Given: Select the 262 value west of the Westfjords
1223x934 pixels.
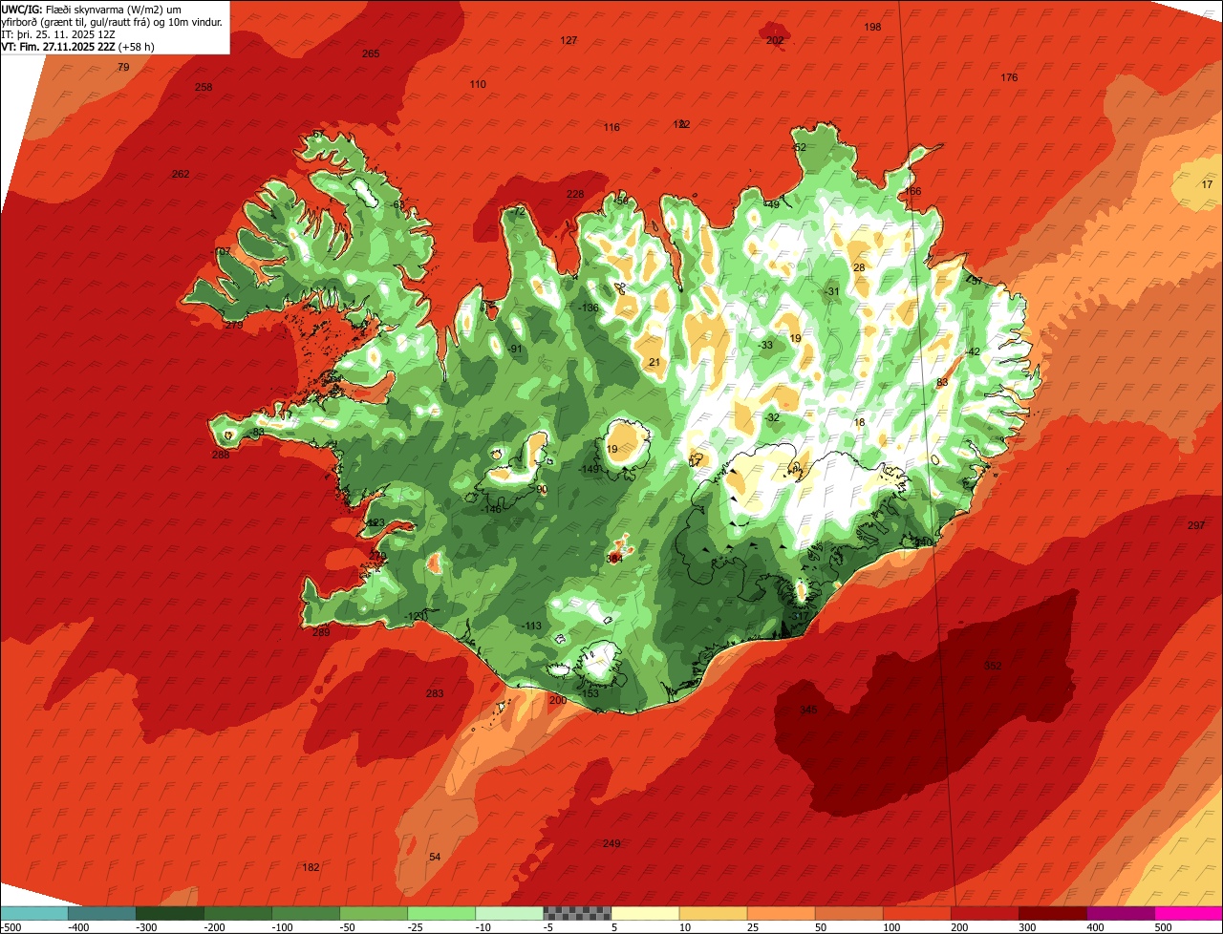Looking at the screenshot, I should [181, 174].
